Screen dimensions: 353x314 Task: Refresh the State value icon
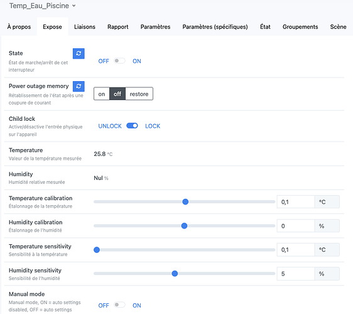[79, 53]
